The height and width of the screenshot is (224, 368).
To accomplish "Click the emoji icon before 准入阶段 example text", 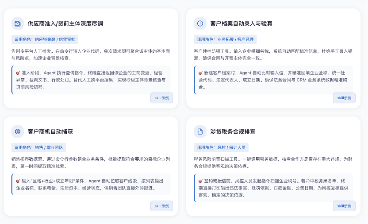I will (x=18, y=73).
